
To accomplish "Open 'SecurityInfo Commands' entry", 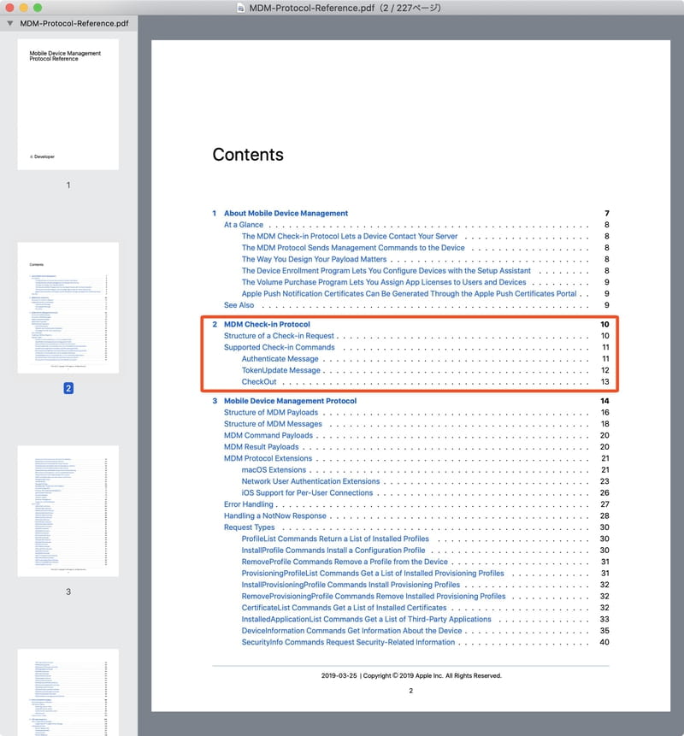I will coord(348,643).
